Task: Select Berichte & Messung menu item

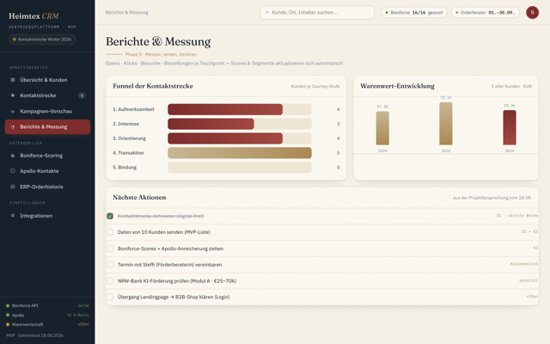Action: point(47,127)
